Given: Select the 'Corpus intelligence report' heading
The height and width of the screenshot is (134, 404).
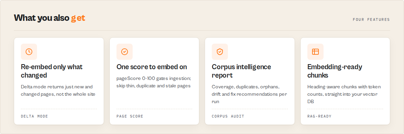Looking at the screenshot, I should 241,71.
